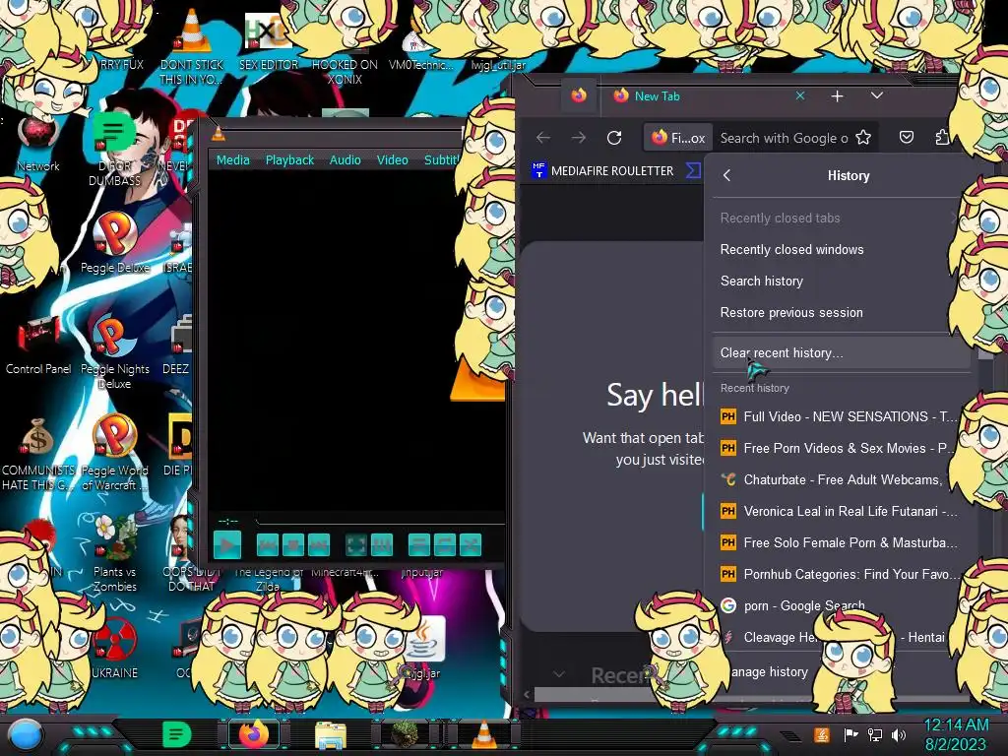Click Clear recent history…
Viewport: 1008px width, 756px height.
[841, 353]
